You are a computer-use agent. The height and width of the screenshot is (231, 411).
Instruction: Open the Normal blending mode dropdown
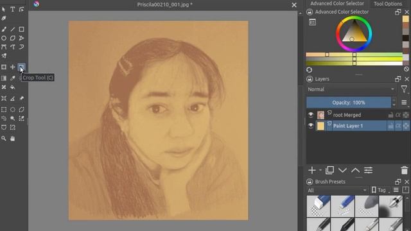point(351,89)
